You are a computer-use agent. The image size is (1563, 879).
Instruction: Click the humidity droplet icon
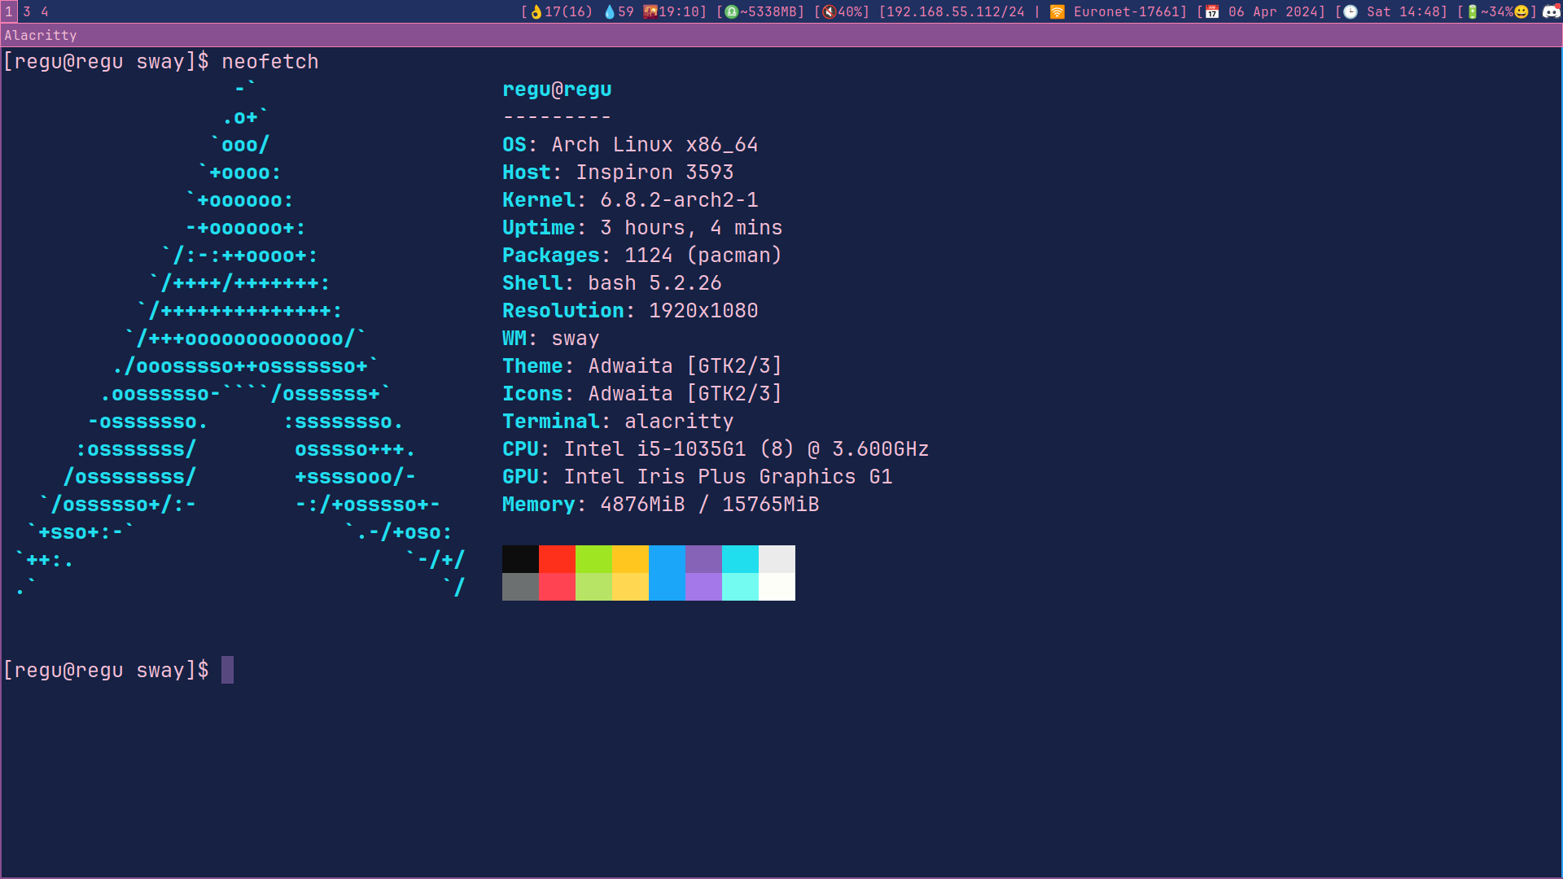point(609,11)
